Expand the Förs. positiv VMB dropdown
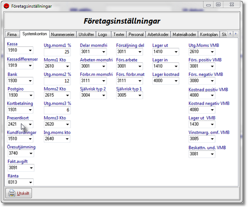This screenshot has height=208, width=248. click(x=212, y=66)
